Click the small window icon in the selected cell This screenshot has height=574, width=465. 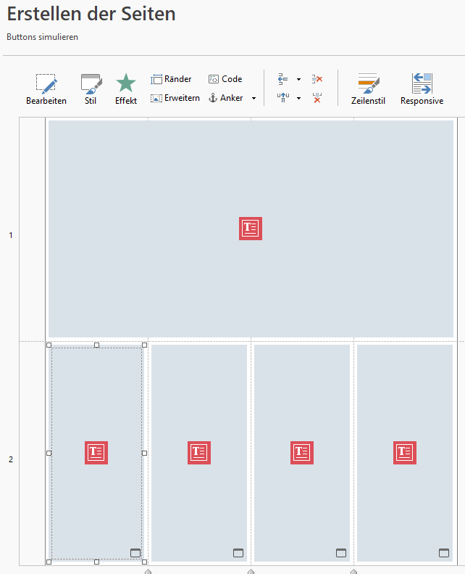[x=135, y=553]
